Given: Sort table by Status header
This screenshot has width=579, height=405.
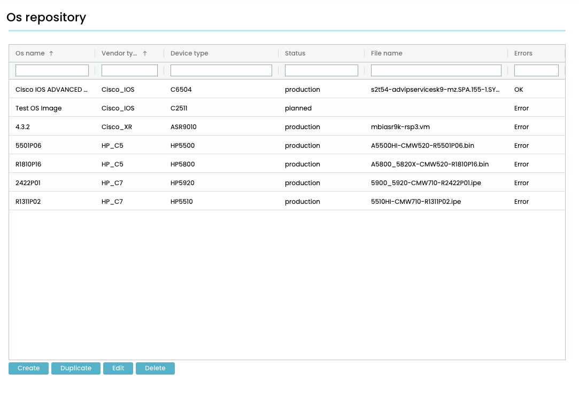Looking at the screenshot, I should tap(295, 53).
